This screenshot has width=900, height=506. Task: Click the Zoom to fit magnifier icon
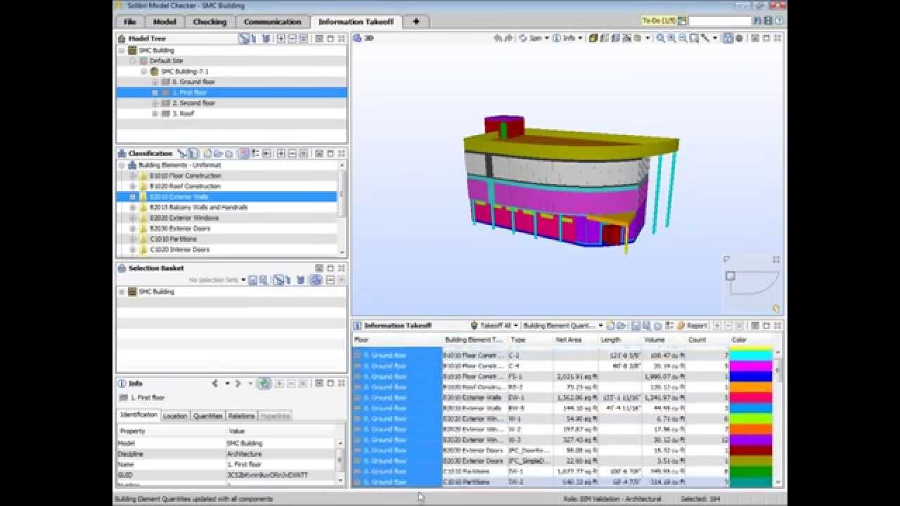tap(660, 38)
